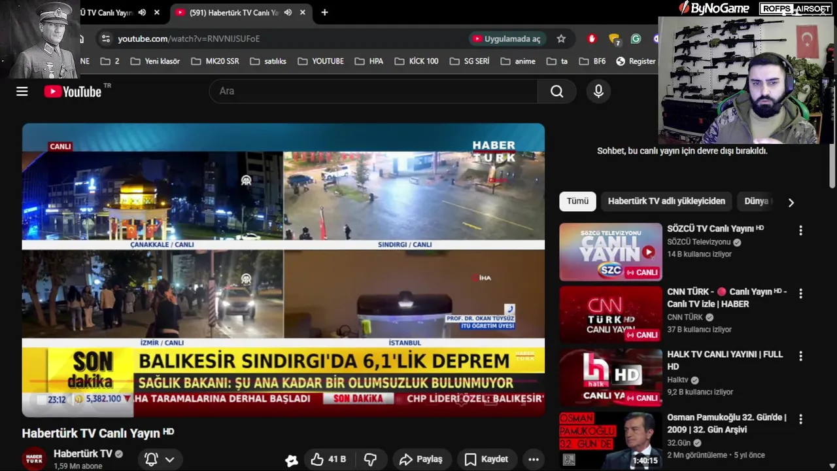Open the KİCK 100 bookmark folder
Image resolution: width=837 pixels, height=471 pixels.
point(417,61)
